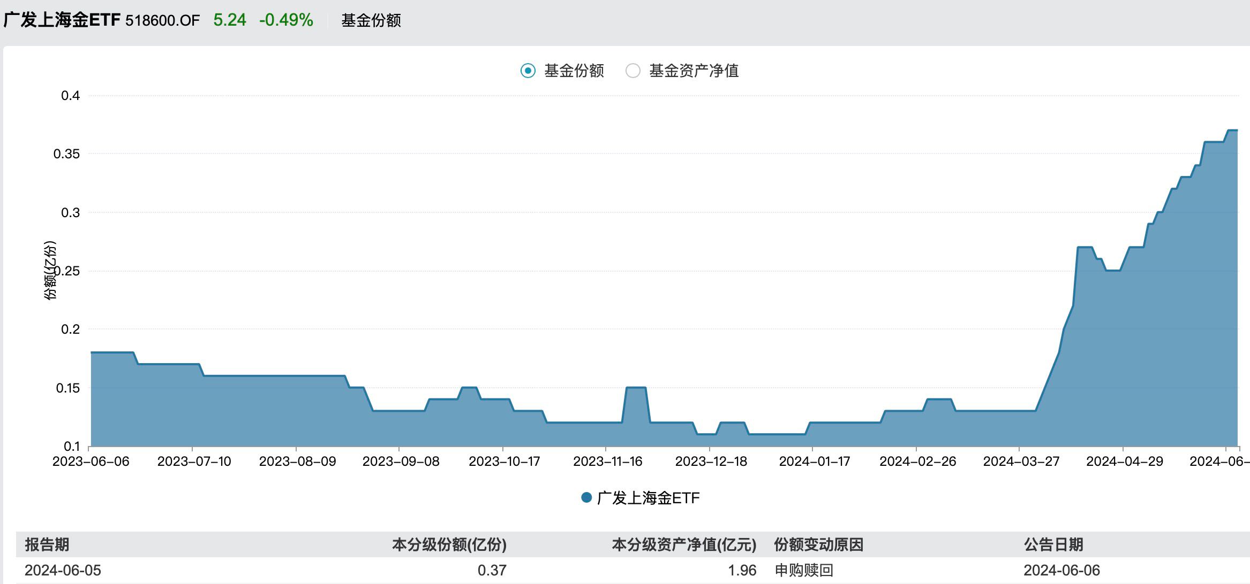Click the 公告日期 column header
1250x584 pixels.
(x=1053, y=544)
